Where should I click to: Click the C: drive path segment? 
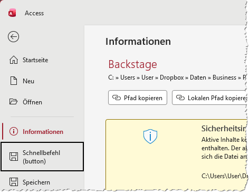click(111, 77)
